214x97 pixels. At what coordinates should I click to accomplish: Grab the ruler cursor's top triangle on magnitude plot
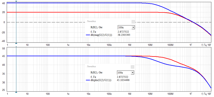pyautogui.click(x=16, y=1)
